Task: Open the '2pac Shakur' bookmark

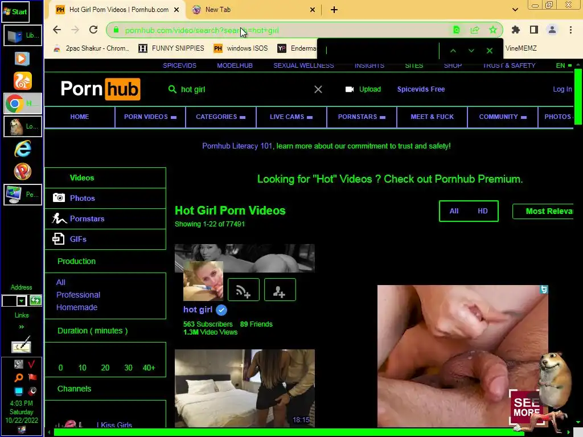Action: click(x=92, y=48)
